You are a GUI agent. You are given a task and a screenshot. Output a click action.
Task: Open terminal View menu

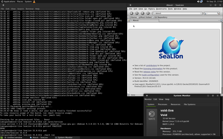13,9
